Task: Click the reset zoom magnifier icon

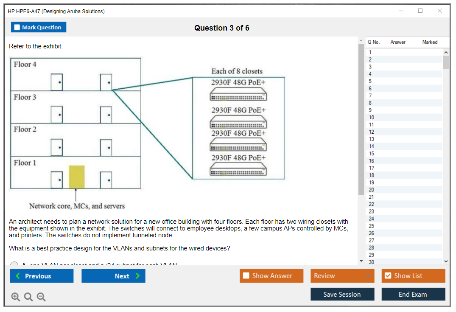Action: [28, 297]
